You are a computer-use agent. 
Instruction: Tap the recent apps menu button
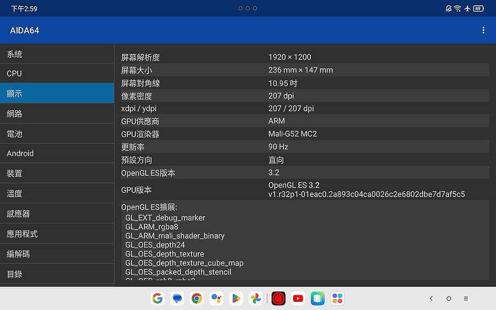(x=466, y=299)
